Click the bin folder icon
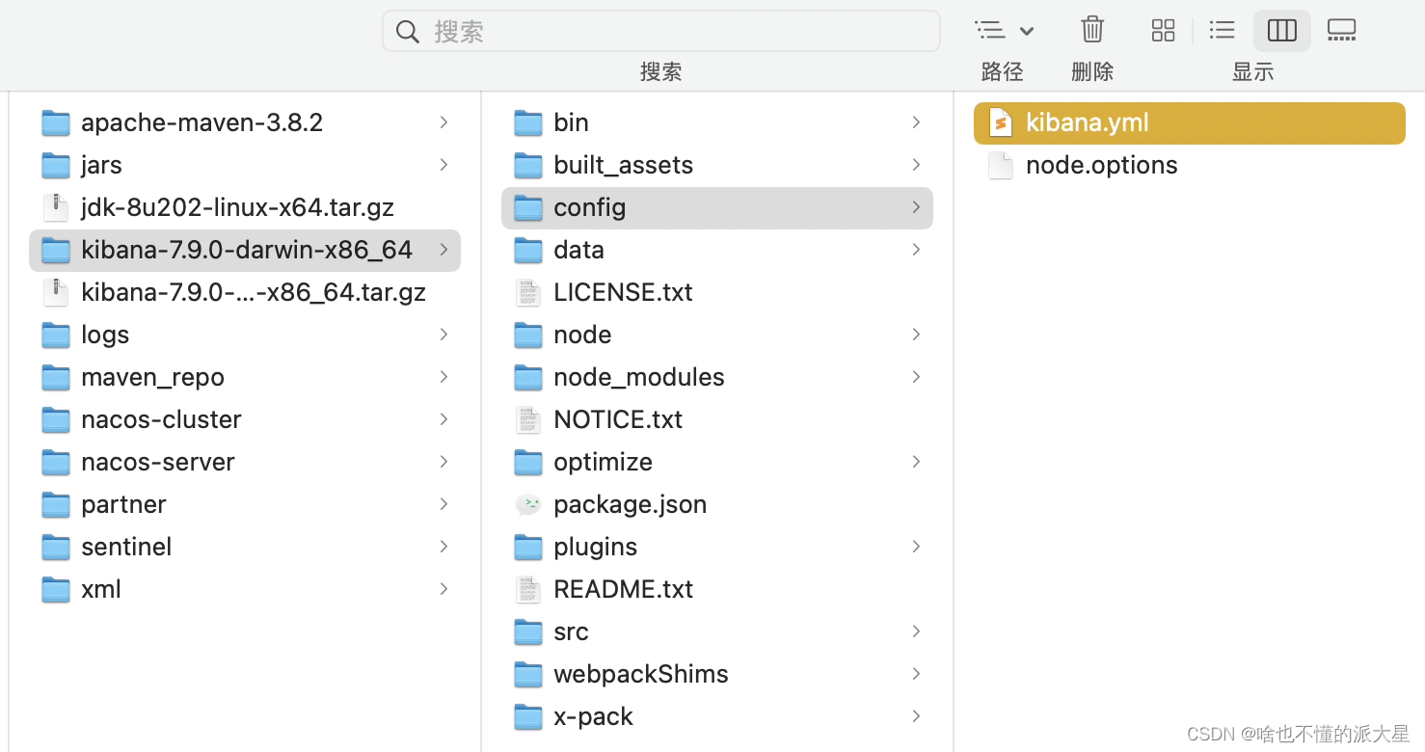The image size is (1425, 752). tap(528, 122)
